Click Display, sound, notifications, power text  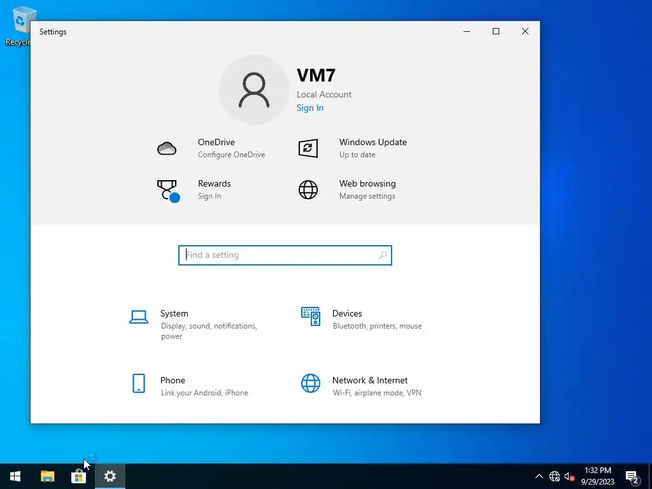[209, 331]
